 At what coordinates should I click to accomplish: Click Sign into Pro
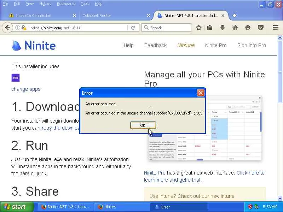pos(252,45)
